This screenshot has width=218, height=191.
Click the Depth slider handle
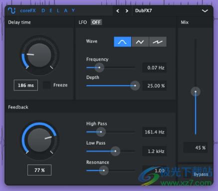[x=135, y=85]
